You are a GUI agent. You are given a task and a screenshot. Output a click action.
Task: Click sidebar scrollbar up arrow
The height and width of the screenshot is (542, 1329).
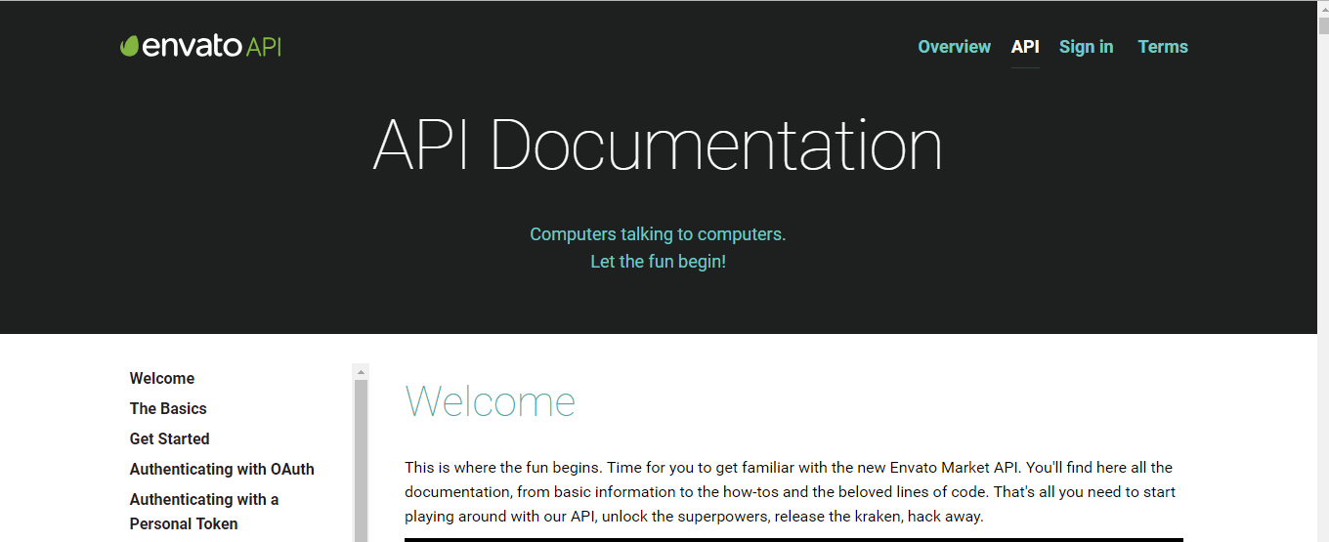point(361,372)
